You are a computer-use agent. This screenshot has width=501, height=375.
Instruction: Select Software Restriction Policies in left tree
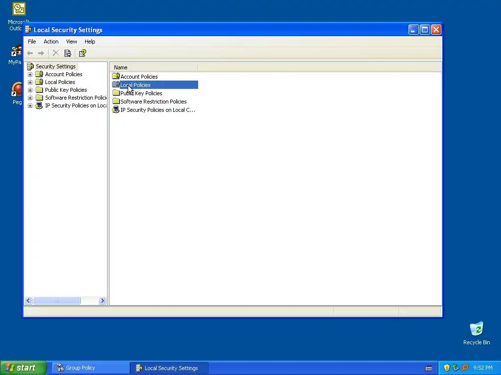pos(76,98)
